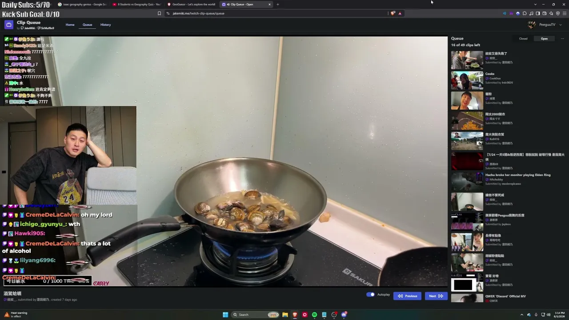569x320 pixels.
Task: Open a new browser tab
Action: (278, 4)
